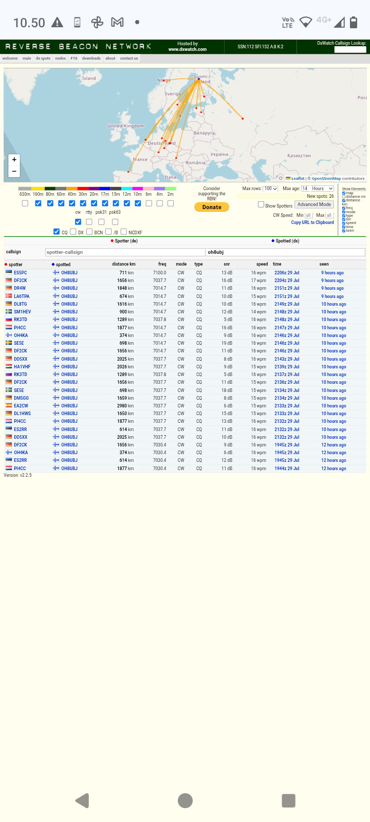Click Copy URL to Clipboard link

312,222
